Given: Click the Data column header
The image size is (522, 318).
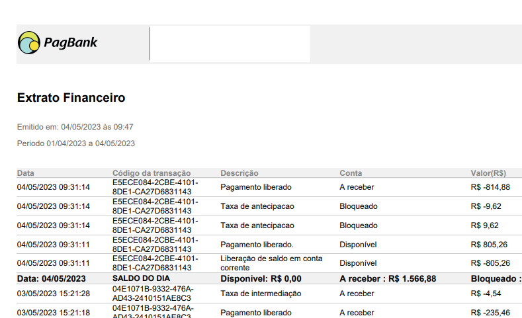Looking at the screenshot, I should coord(25,173).
